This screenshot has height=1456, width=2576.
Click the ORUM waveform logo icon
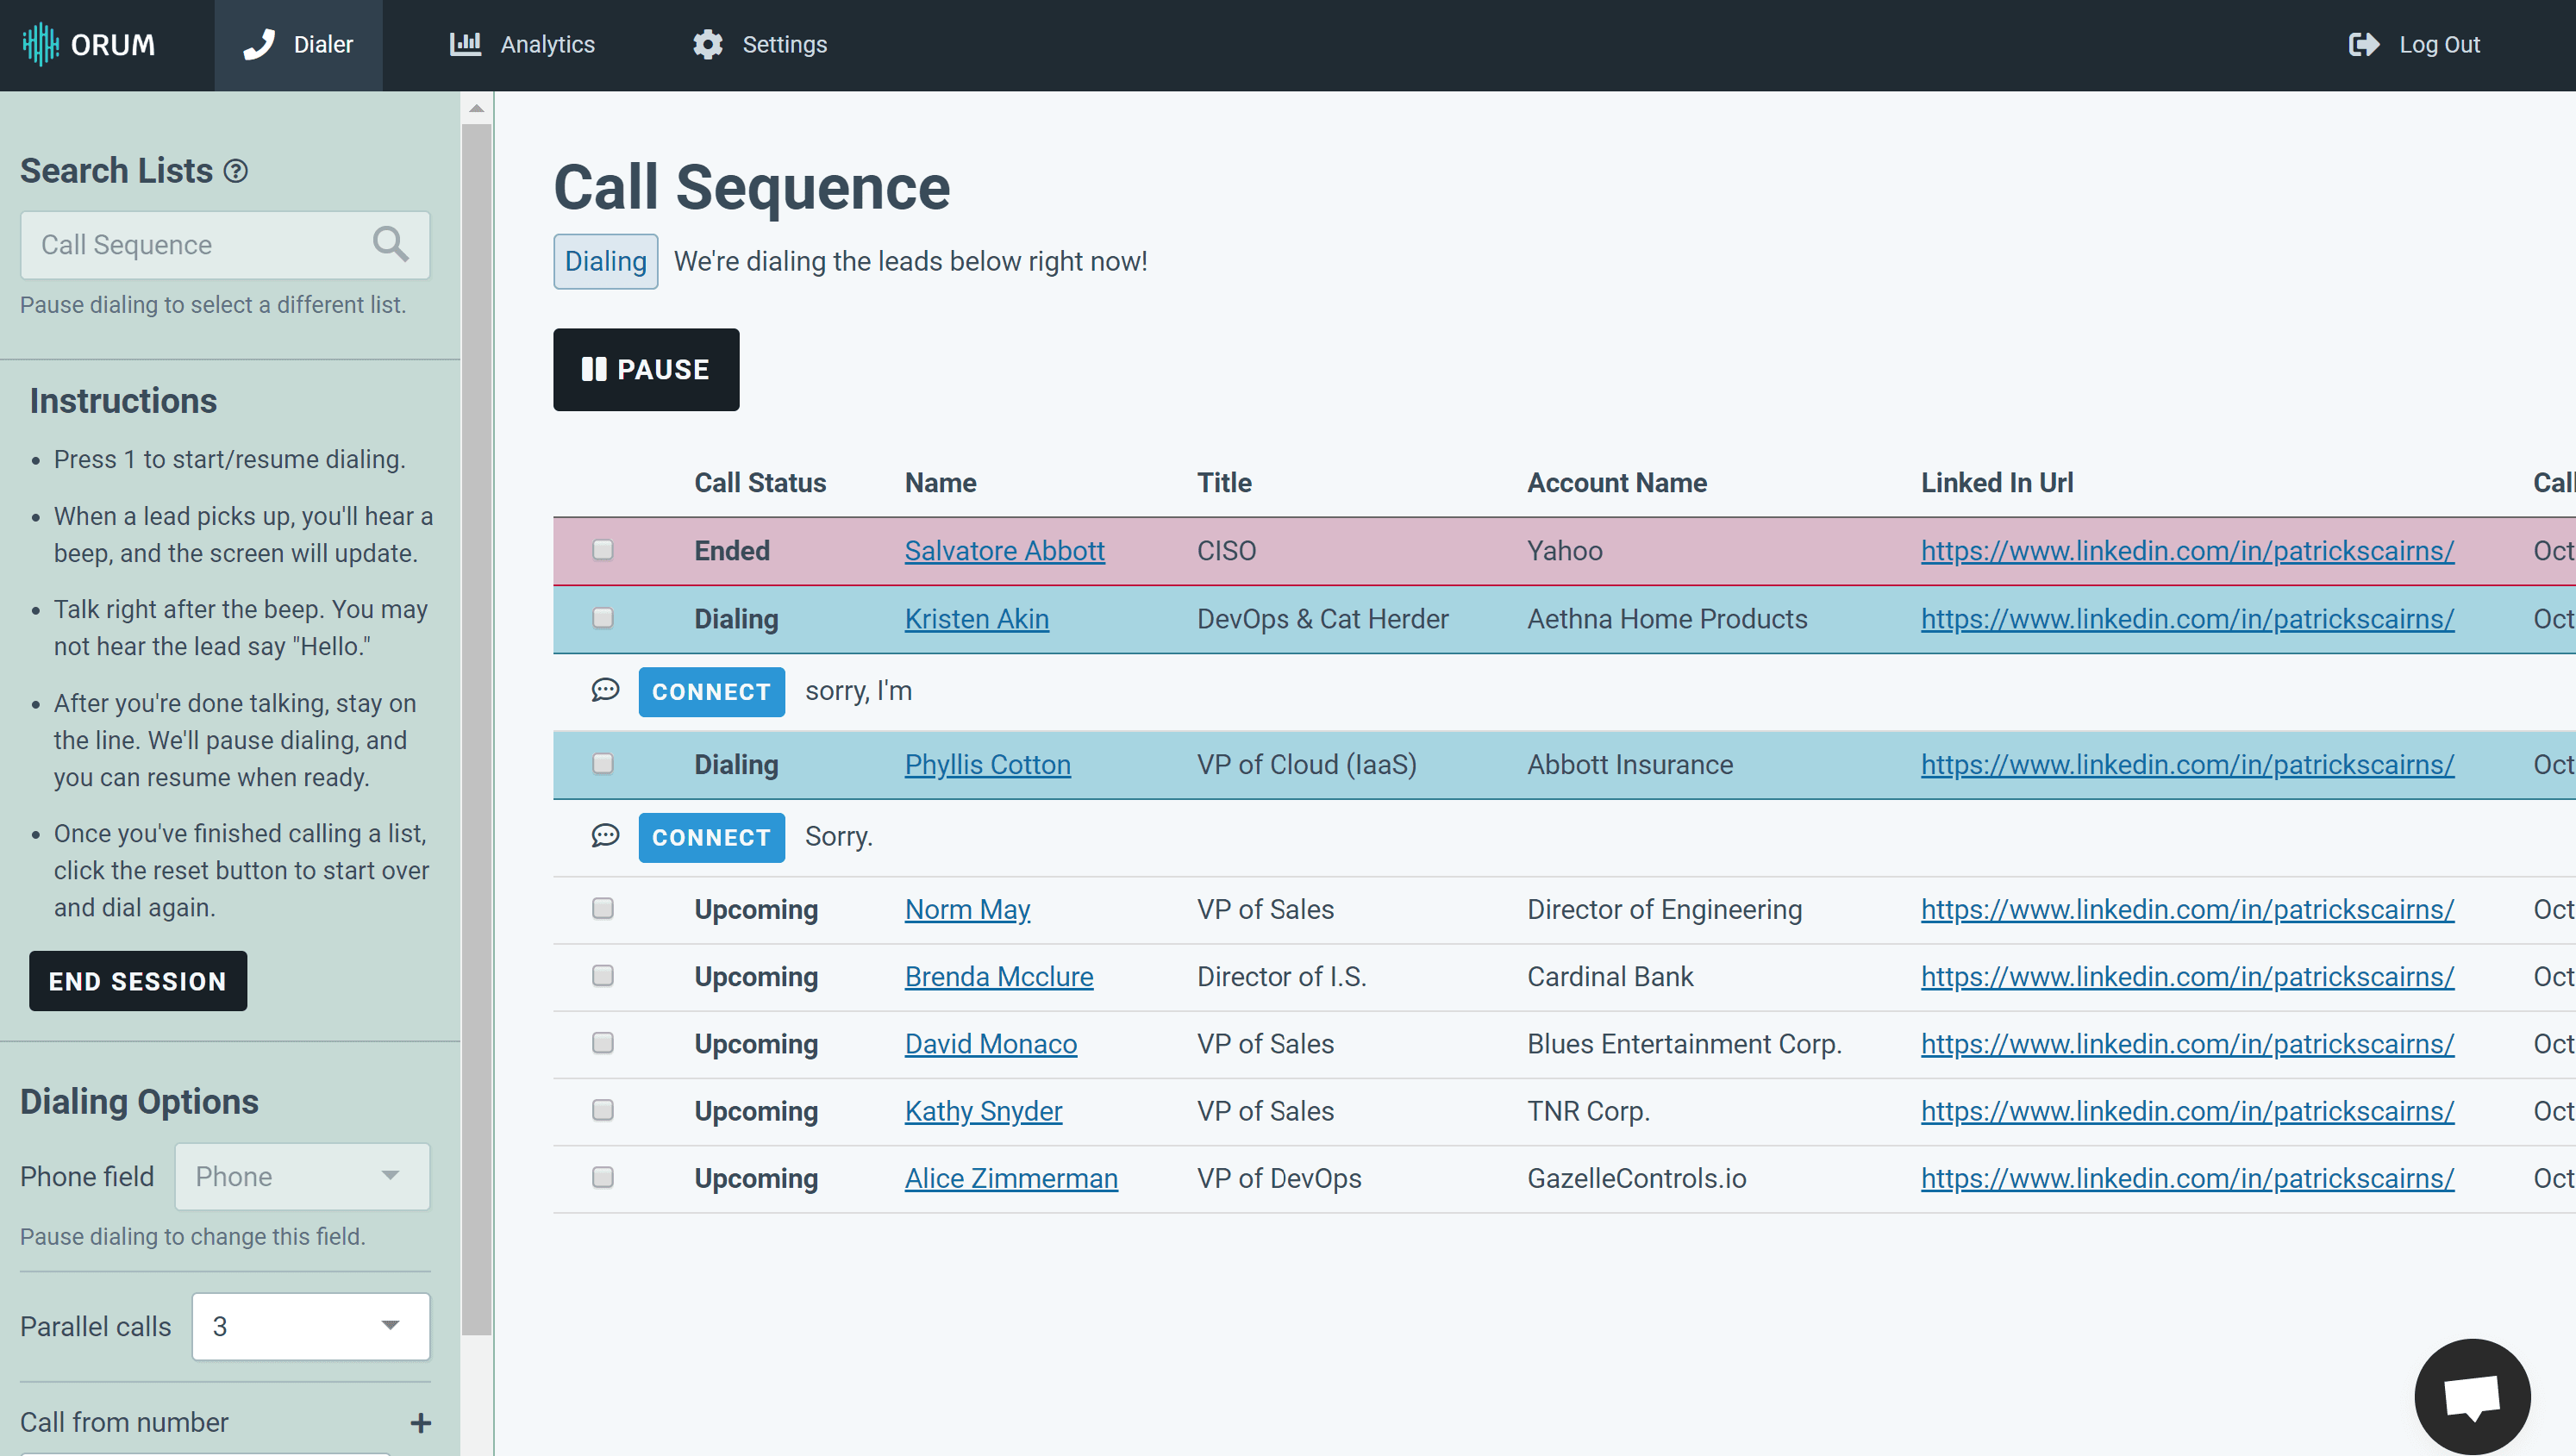[40, 44]
